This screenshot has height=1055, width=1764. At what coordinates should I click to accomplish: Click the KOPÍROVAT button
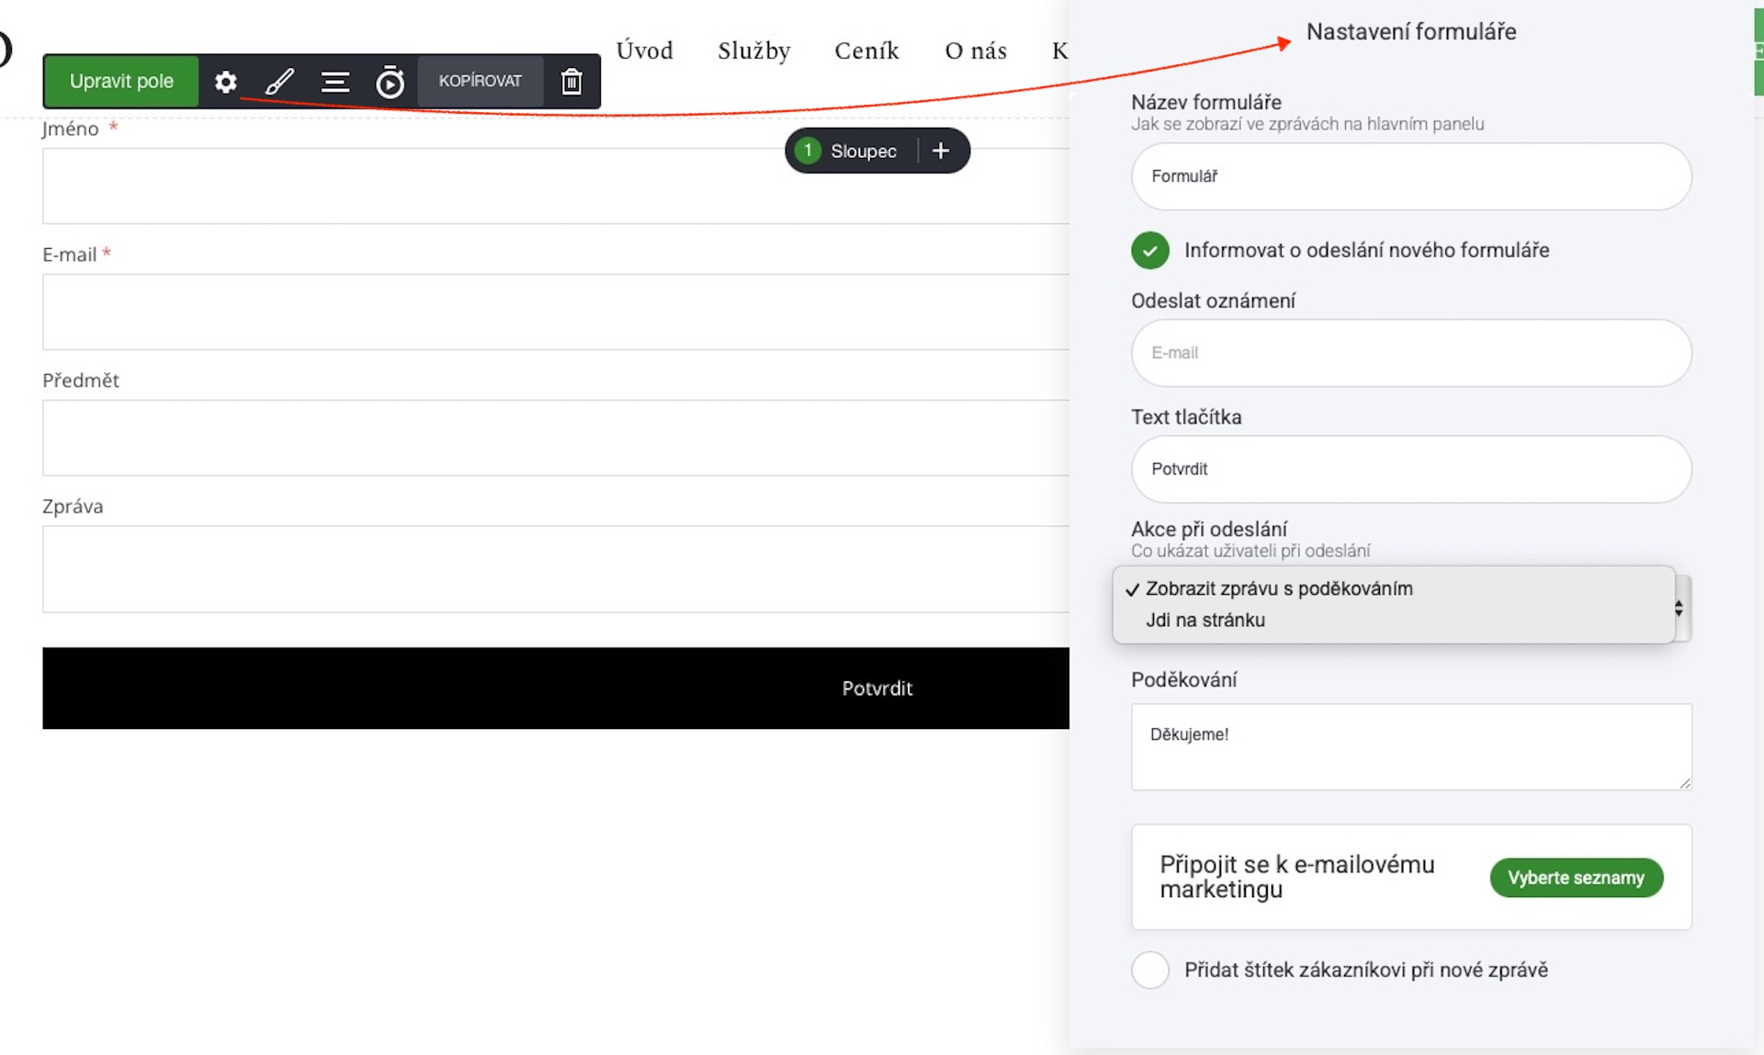(x=480, y=82)
